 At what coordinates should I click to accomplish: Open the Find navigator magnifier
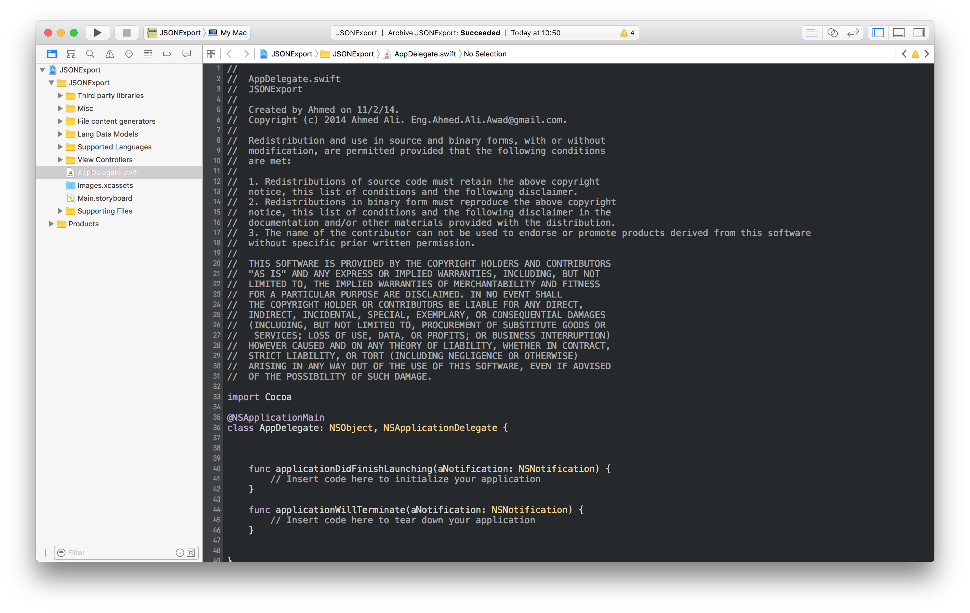point(90,54)
